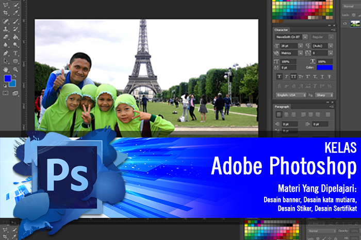Open the Sharp anti-aliasing dropdown
Screen dimensions: 361x240
(324, 95)
